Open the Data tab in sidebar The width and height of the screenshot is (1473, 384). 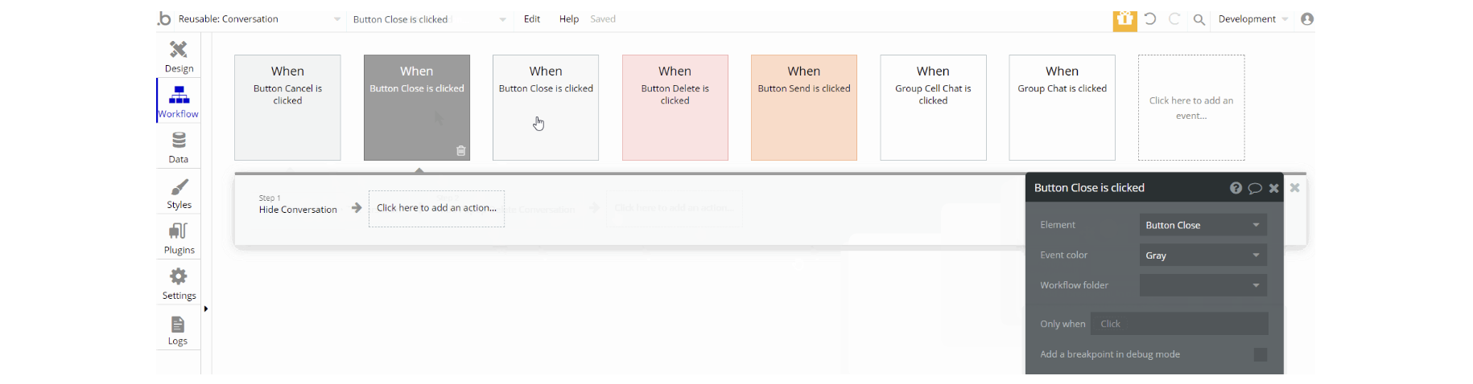coord(179,147)
